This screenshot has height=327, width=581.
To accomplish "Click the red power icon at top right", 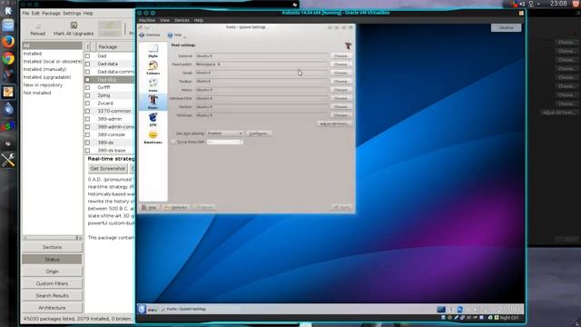I will 576,4.
